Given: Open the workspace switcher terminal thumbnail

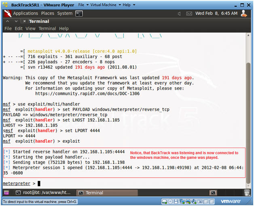Looking at the screenshot, I should [x=213, y=193].
